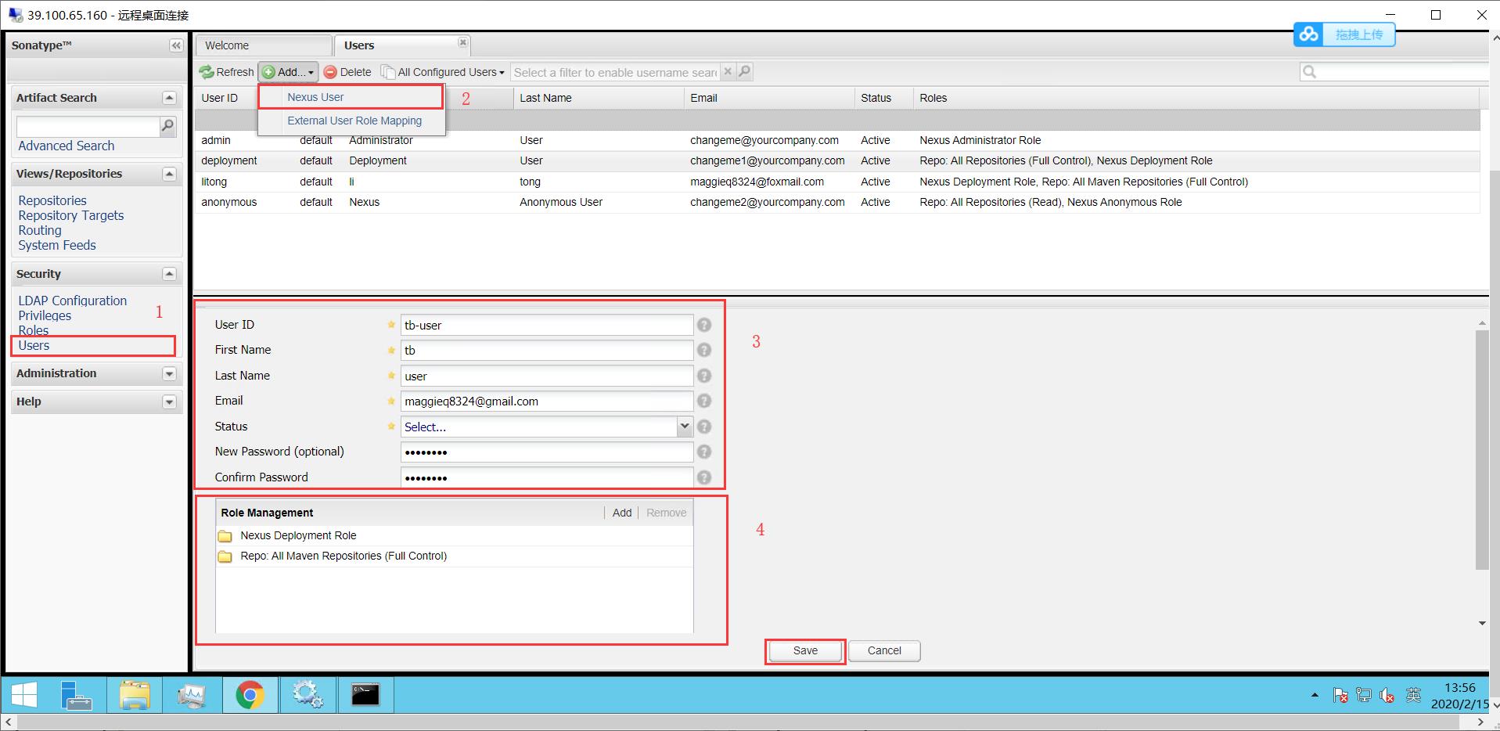
Task: Click the cloud upload widget icon
Action: tap(1309, 34)
